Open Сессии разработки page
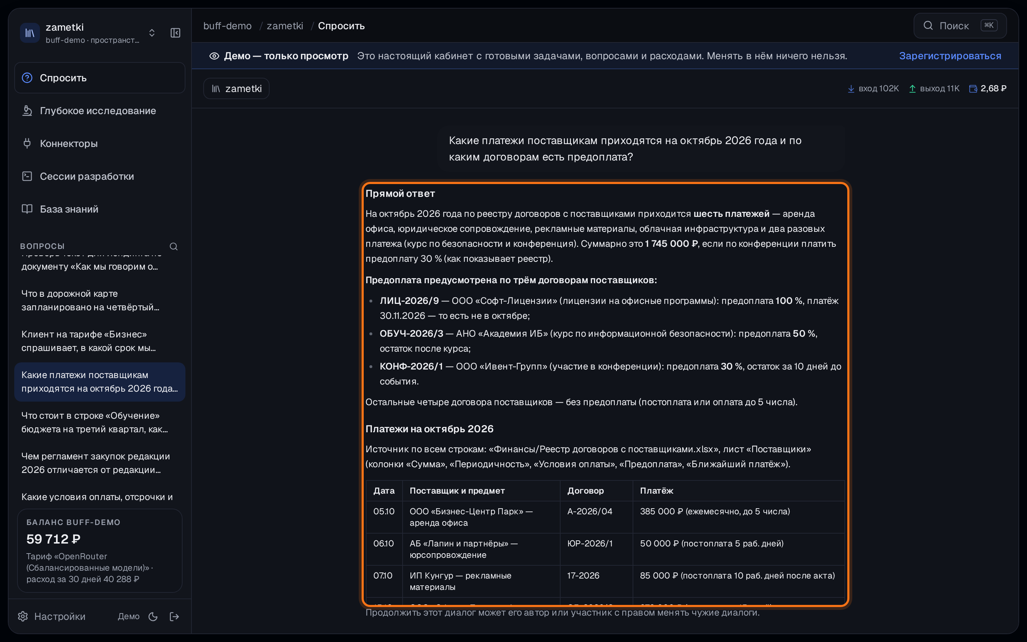Screen dimensions: 1027x642 coord(100,176)
